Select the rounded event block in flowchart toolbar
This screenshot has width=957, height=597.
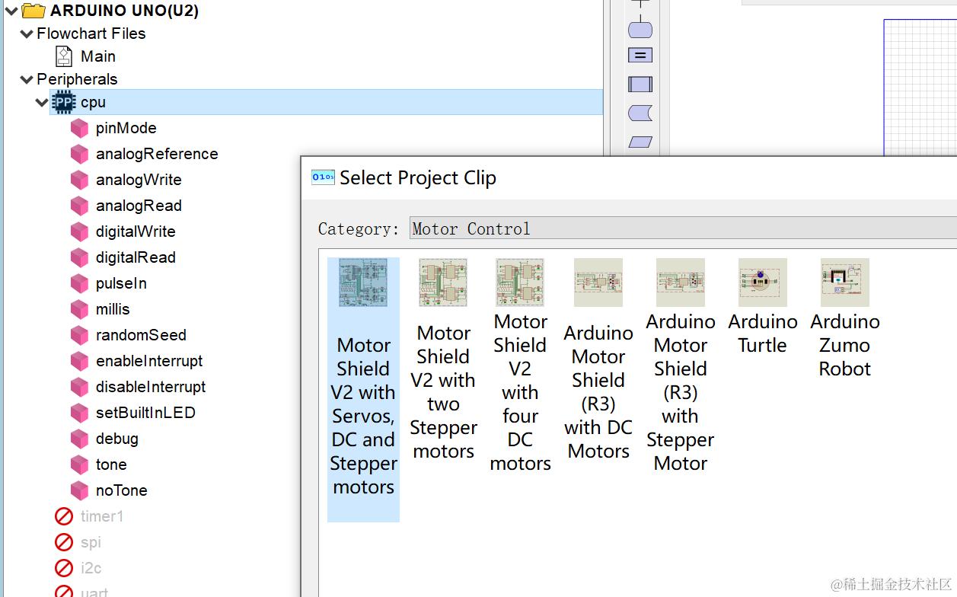tap(640, 30)
